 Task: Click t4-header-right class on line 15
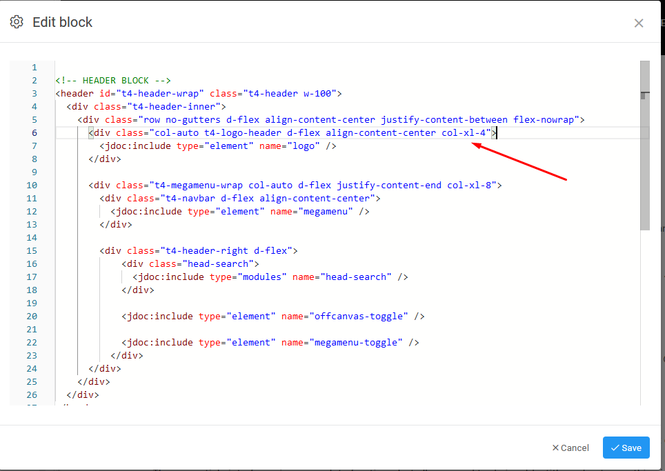click(x=207, y=251)
